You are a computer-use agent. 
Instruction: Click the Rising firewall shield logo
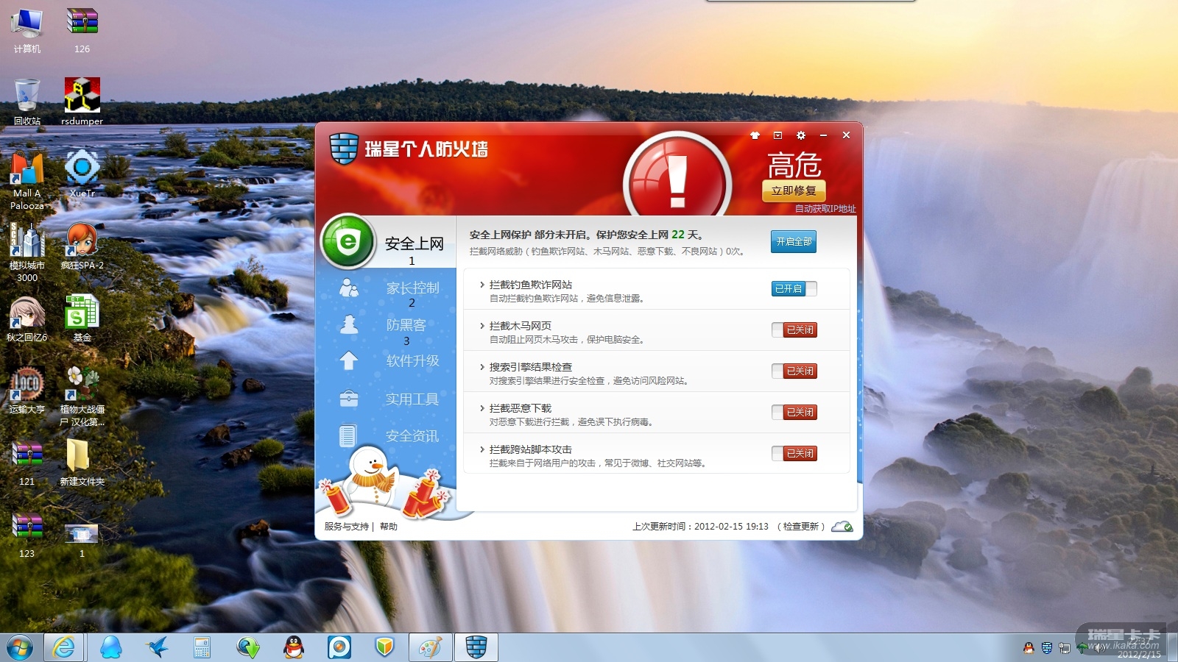tap(343, 149)
